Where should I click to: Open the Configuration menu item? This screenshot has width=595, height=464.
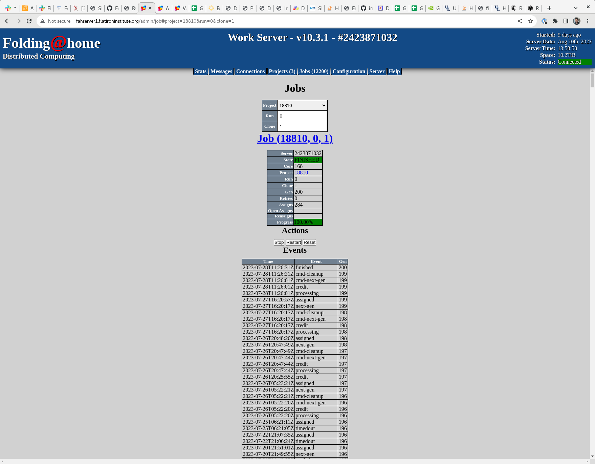349,71
